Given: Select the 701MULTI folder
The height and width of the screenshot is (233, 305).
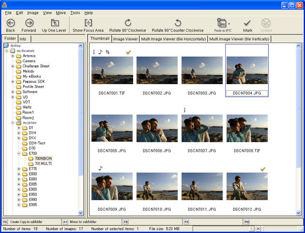Looking at the screenshot, I should tap(43, 163).
